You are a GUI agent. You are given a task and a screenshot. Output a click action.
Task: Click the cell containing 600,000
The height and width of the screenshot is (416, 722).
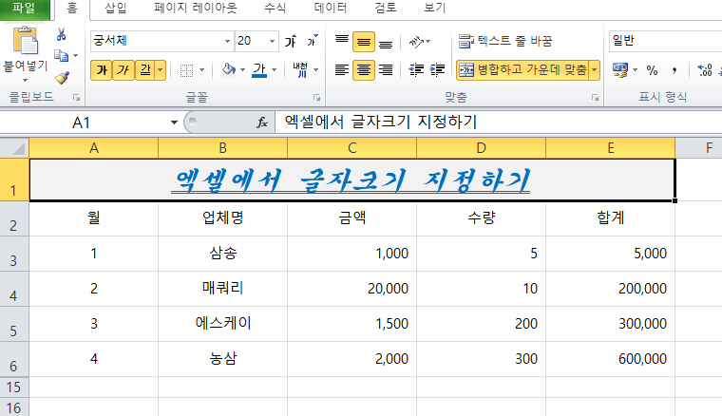611,358
